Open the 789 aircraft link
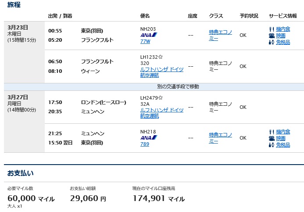Image resolution: width=304 pixels, height=212 pixels. pyautogui.click(x=145, y=144)
